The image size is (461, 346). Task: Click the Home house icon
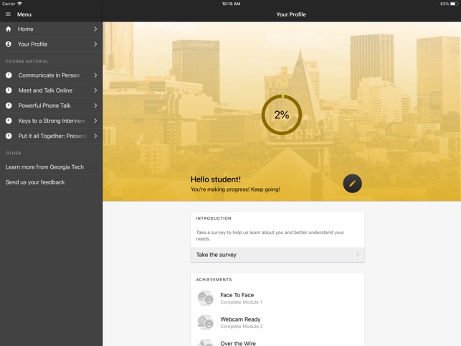tap(9, 29)
